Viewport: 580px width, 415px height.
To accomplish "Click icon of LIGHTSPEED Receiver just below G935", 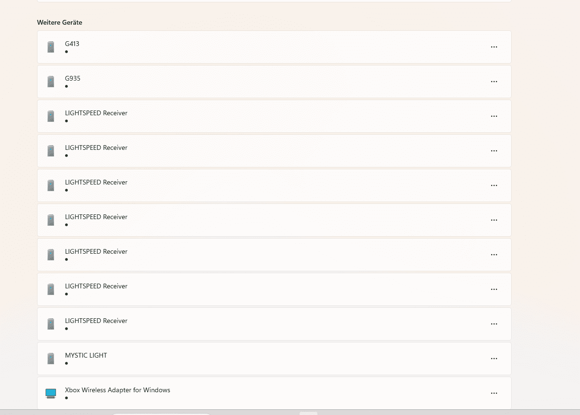I will pyautogui.click(x=51, y=116).
